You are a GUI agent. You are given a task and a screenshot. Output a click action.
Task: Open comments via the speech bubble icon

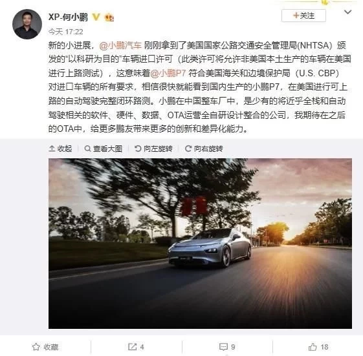pyautogui.click(x=223, y=347)
